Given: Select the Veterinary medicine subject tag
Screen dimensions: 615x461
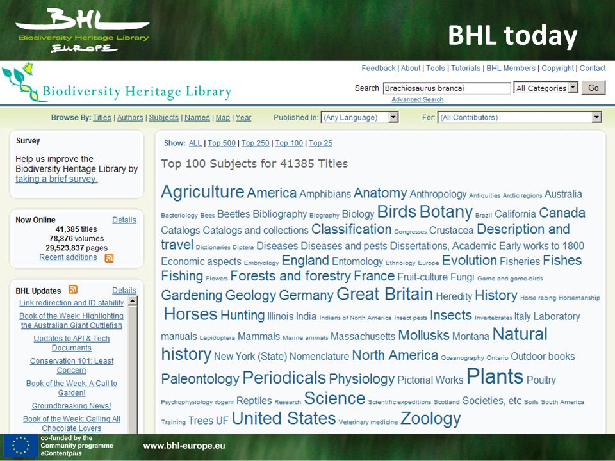Looking at the screenshot, I should coord(368,422).
